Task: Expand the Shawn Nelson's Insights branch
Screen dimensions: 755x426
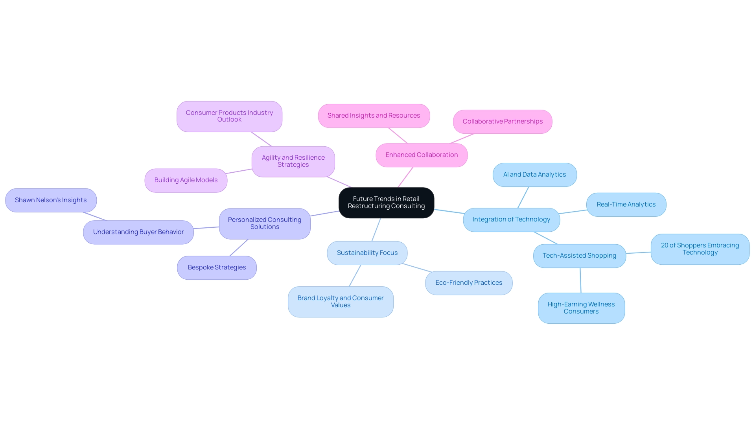Action: (50, 199)
